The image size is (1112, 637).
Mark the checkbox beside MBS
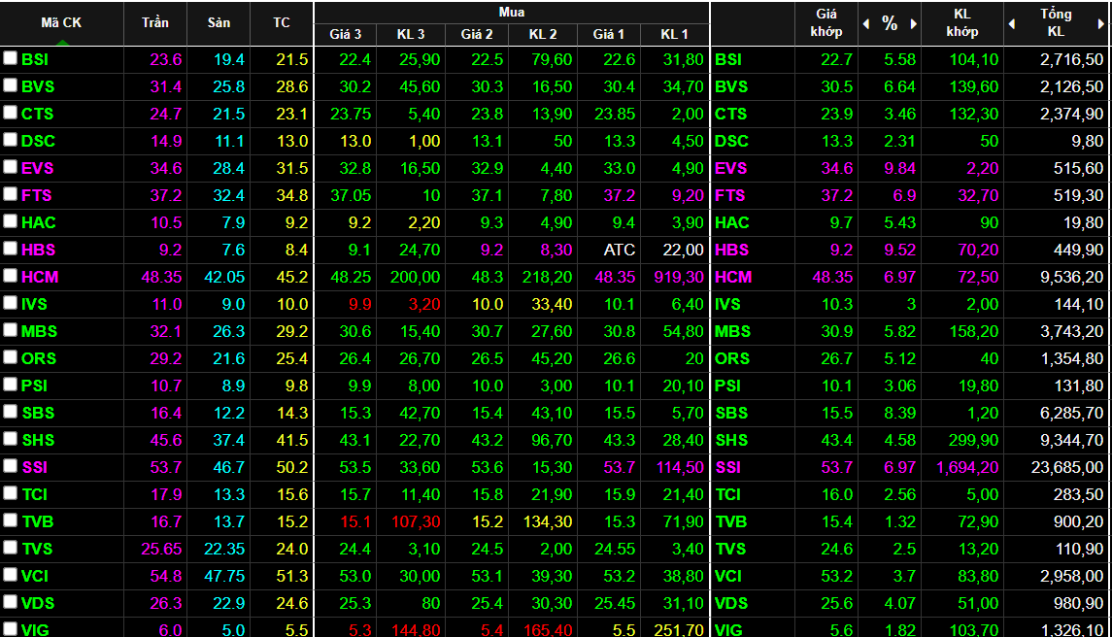tap(10, 331)
